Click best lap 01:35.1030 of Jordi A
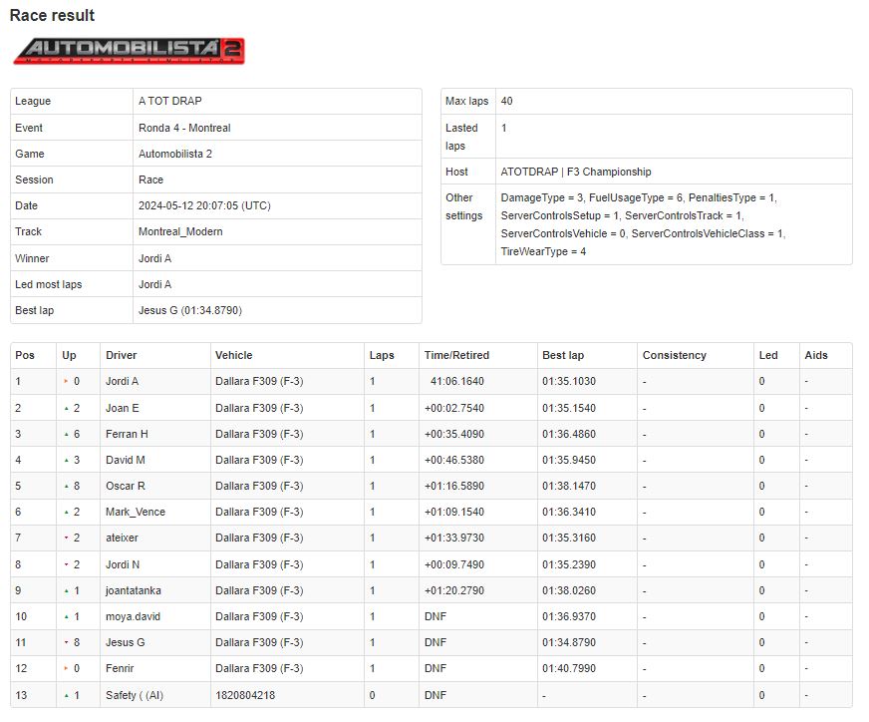The image size is (869, 722). click(x=569, y=382)
